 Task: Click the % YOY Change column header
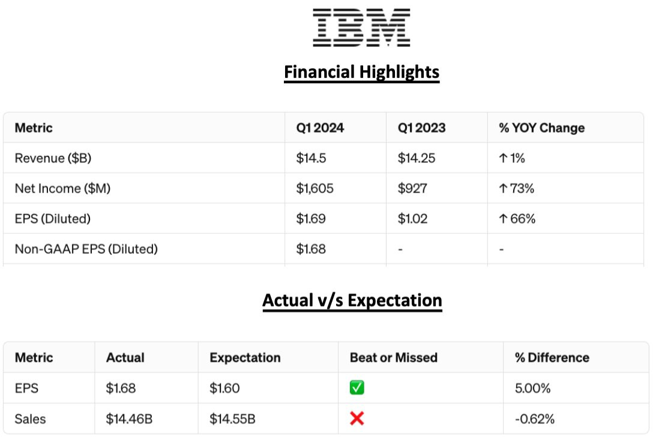pos(541,128)
